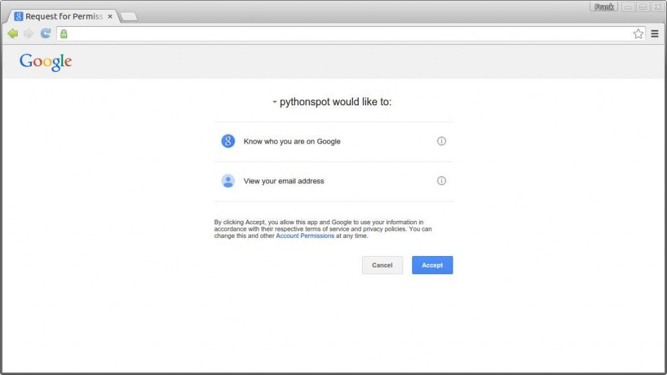
Task: Click into the browser address bar
Action: point(349,34)
